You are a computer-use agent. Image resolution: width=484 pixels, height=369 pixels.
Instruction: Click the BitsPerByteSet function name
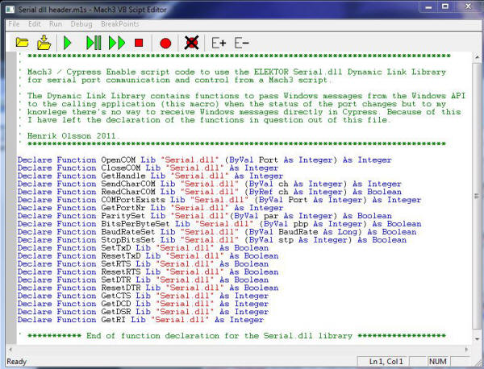click(136, 224)
